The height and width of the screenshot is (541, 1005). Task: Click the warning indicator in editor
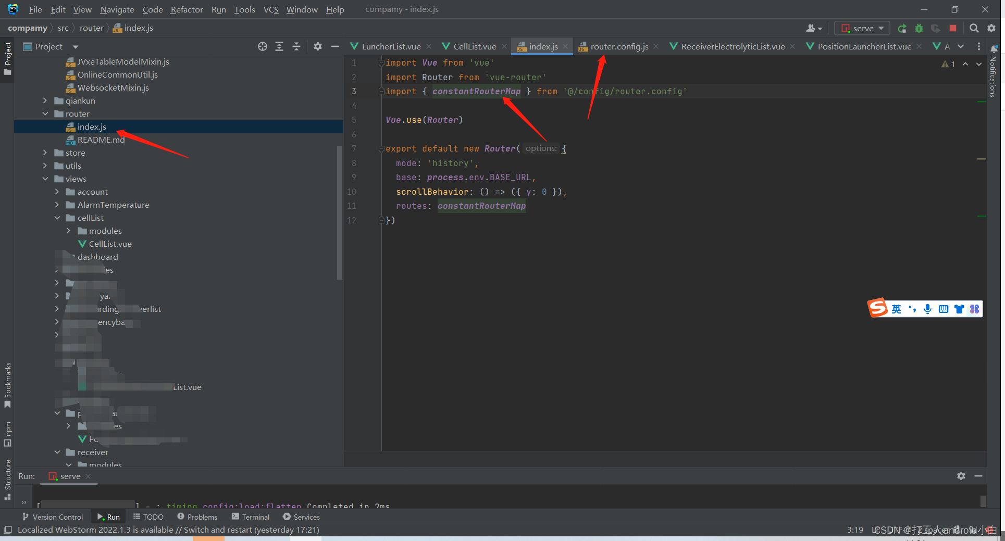click(948, 64)
